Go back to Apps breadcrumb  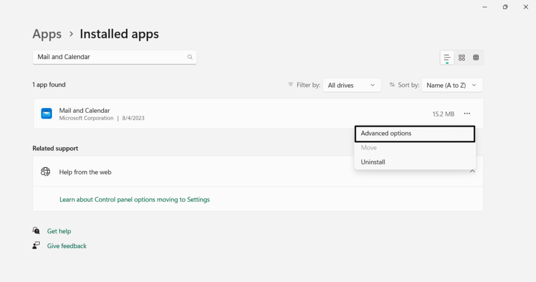(47, 34)
